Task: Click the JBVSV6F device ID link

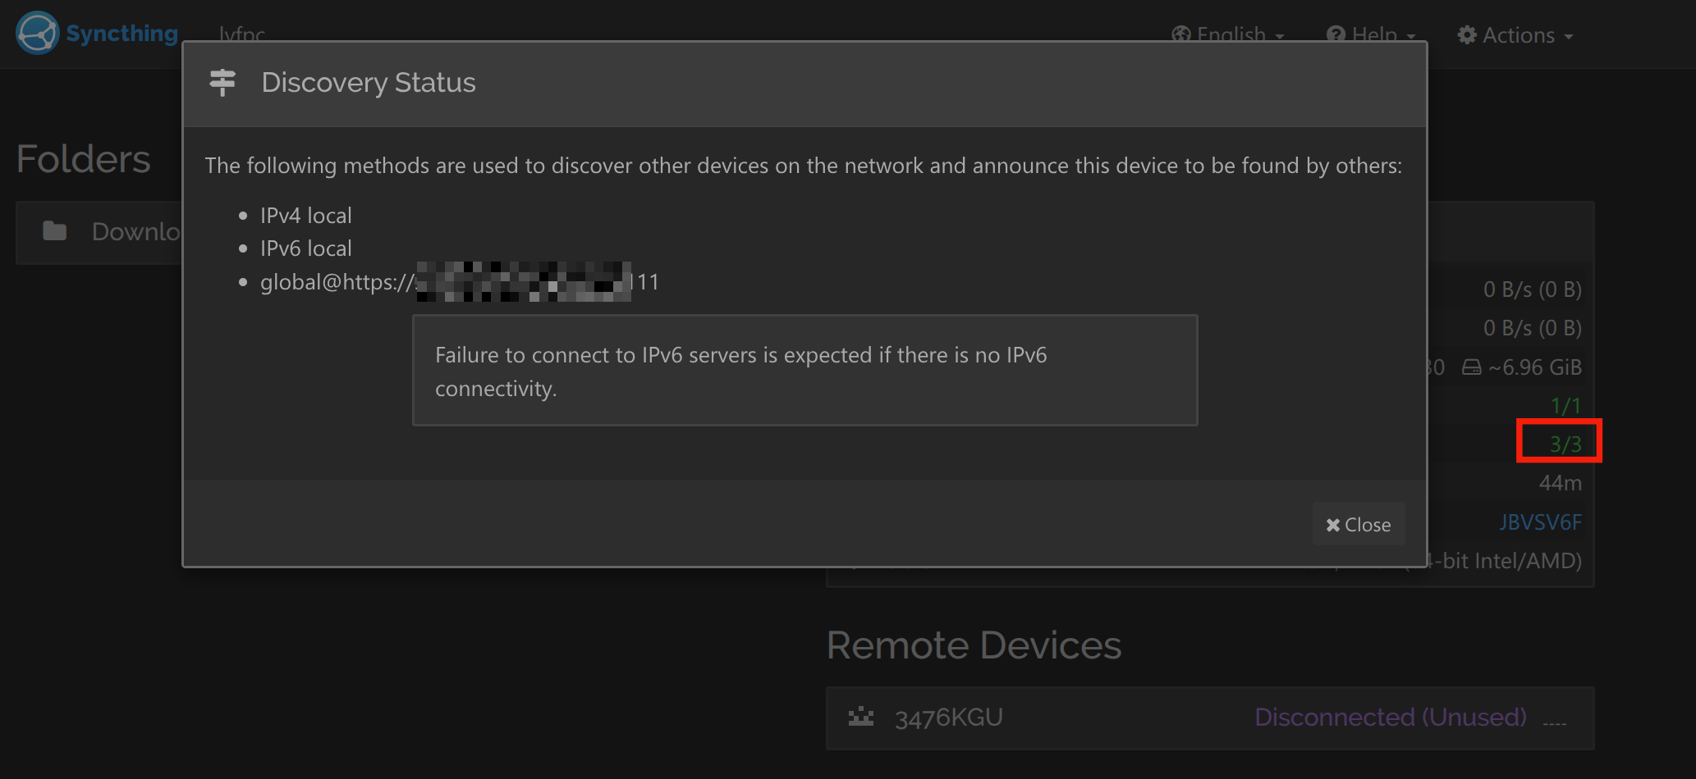Action: pos(1540,522)
